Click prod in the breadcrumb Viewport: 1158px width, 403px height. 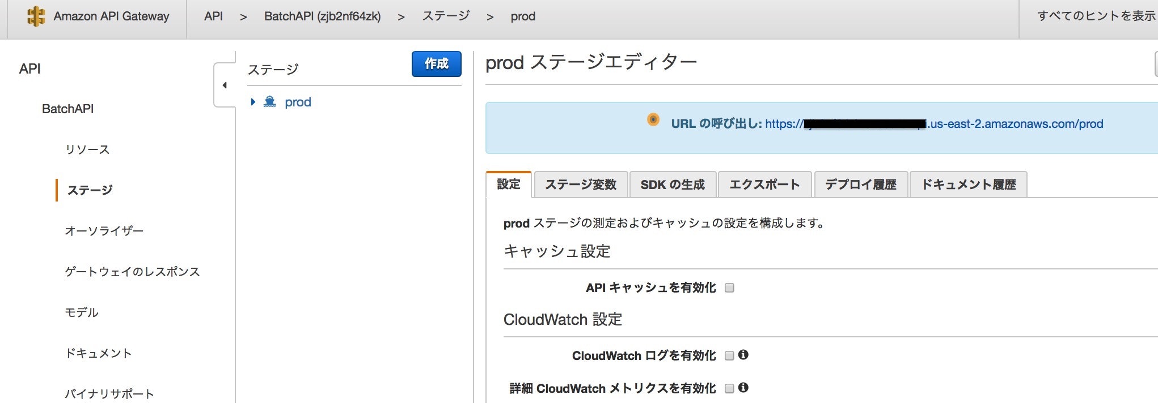(x=523, y=16)
